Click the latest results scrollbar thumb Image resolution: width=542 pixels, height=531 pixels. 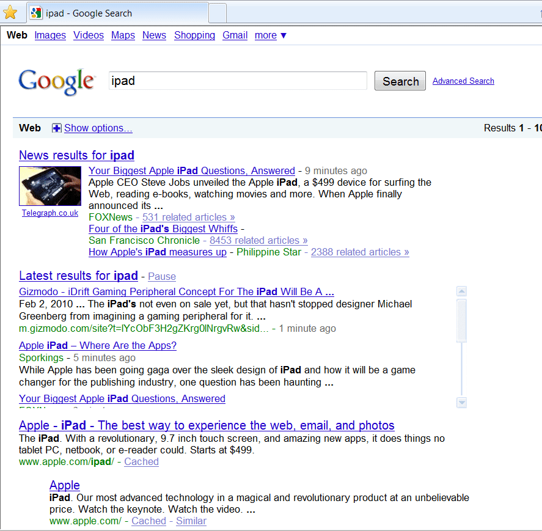(461, 320)
